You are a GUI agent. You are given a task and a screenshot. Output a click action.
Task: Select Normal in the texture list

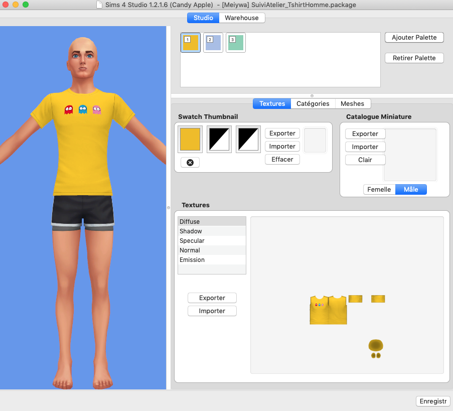pos(212,250)
